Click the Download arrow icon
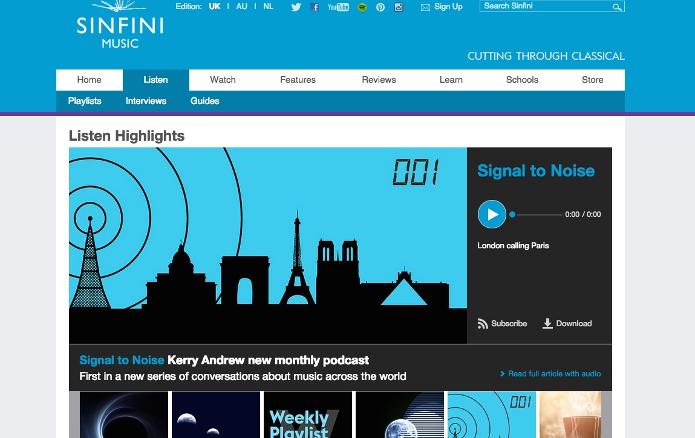The height and width of the screenshot is (438, 695). click(547, 324)
